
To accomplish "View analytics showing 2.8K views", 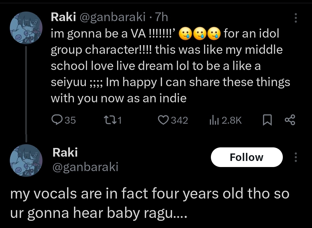I will tap(213, 120).
